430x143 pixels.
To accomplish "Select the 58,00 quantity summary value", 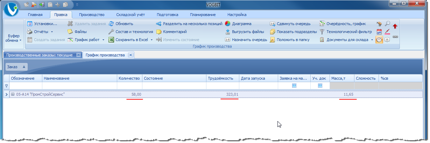I will point(136,94).
